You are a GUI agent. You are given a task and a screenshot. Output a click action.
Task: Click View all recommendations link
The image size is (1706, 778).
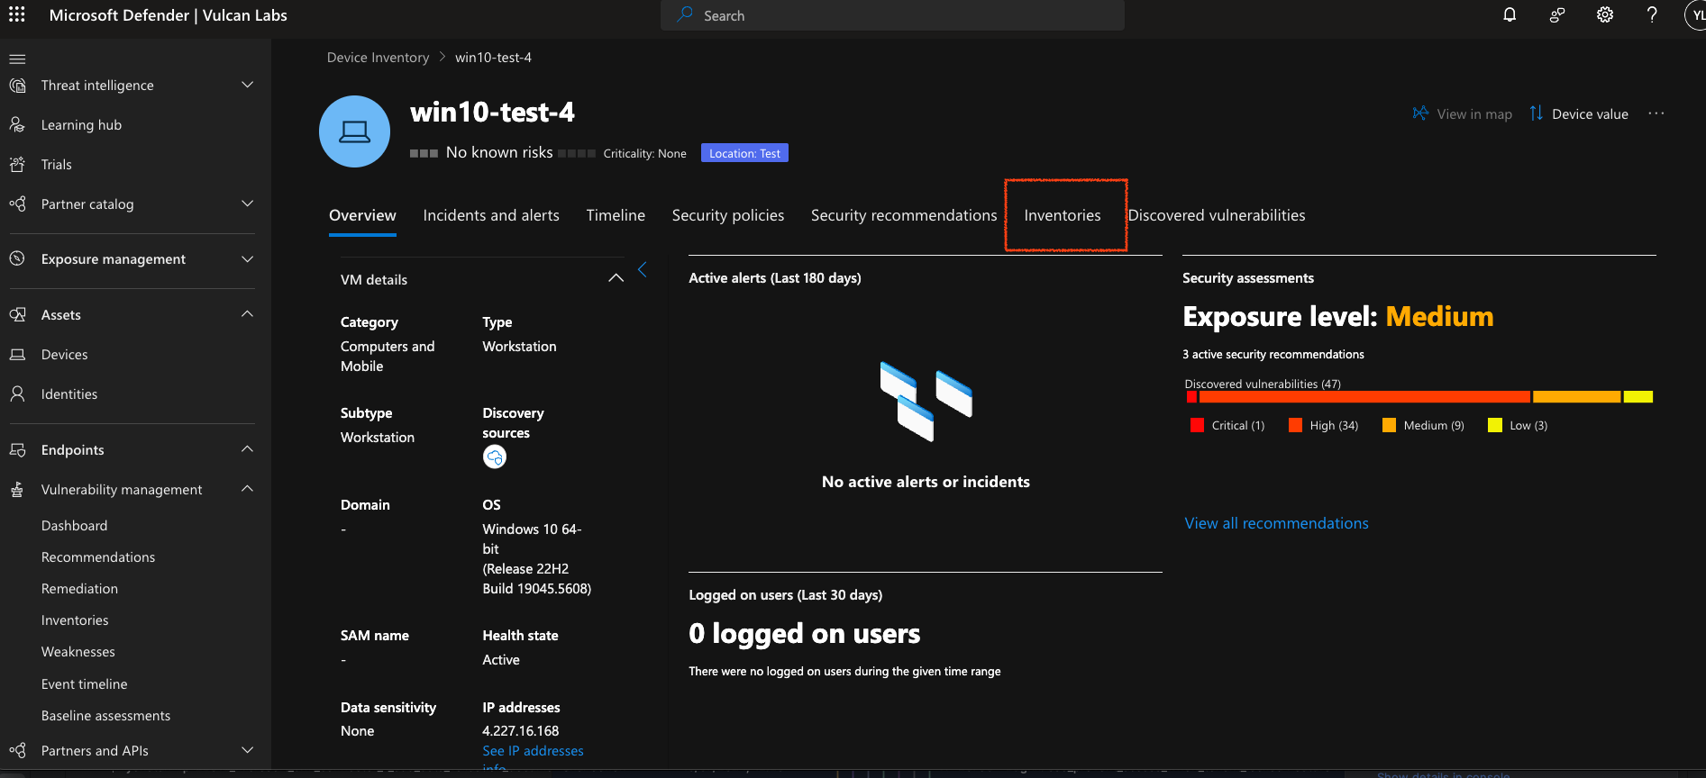click(x=1276, y=523)
